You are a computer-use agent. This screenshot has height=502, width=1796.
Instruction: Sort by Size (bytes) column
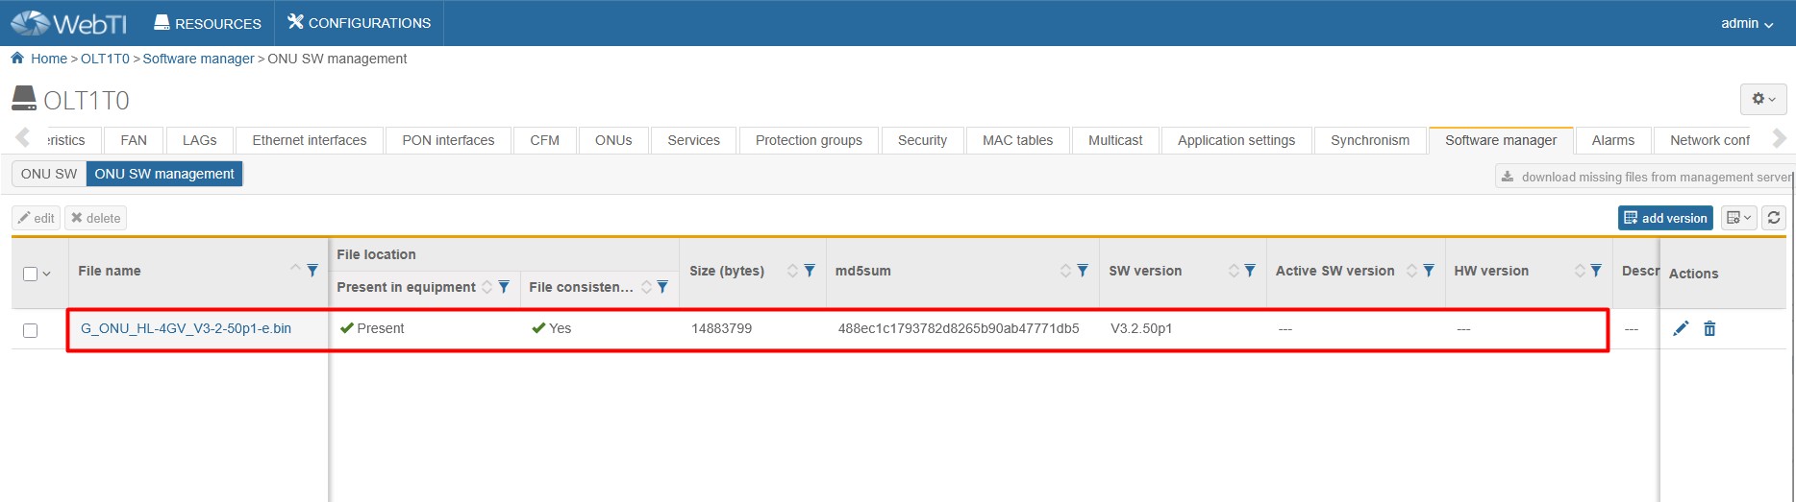[x=792, y=271]
